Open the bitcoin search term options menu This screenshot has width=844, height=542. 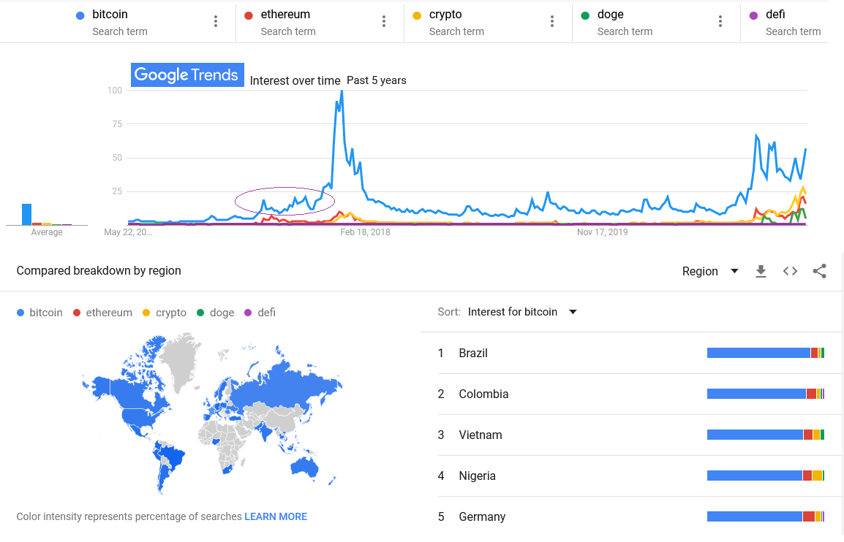(x=216, y=21)
